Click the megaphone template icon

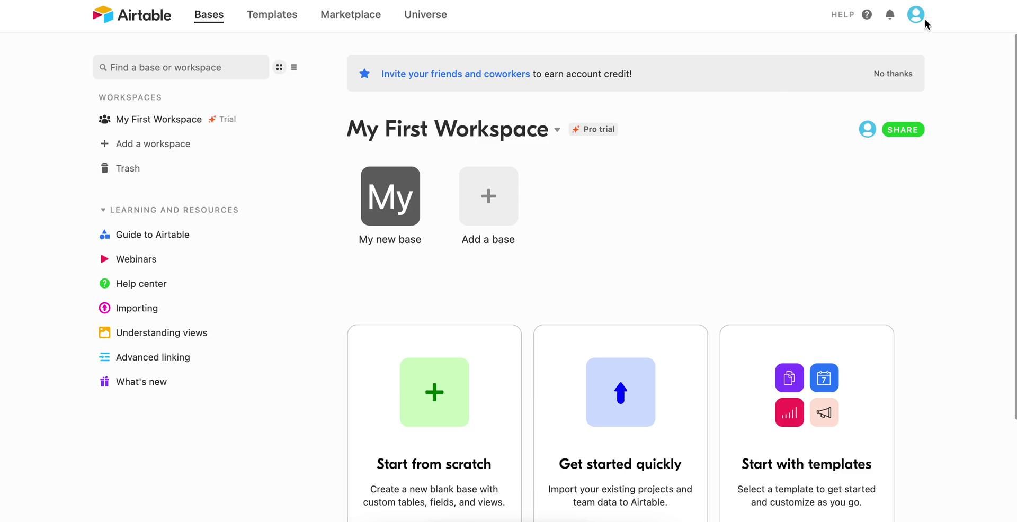(x=824, y=412)
